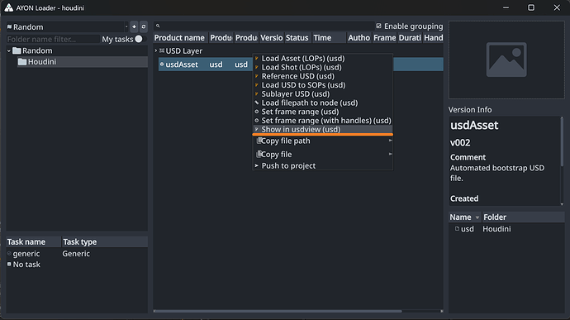Click the Folder column header
This screenshot has height=320, width=570.
point(523,217)
